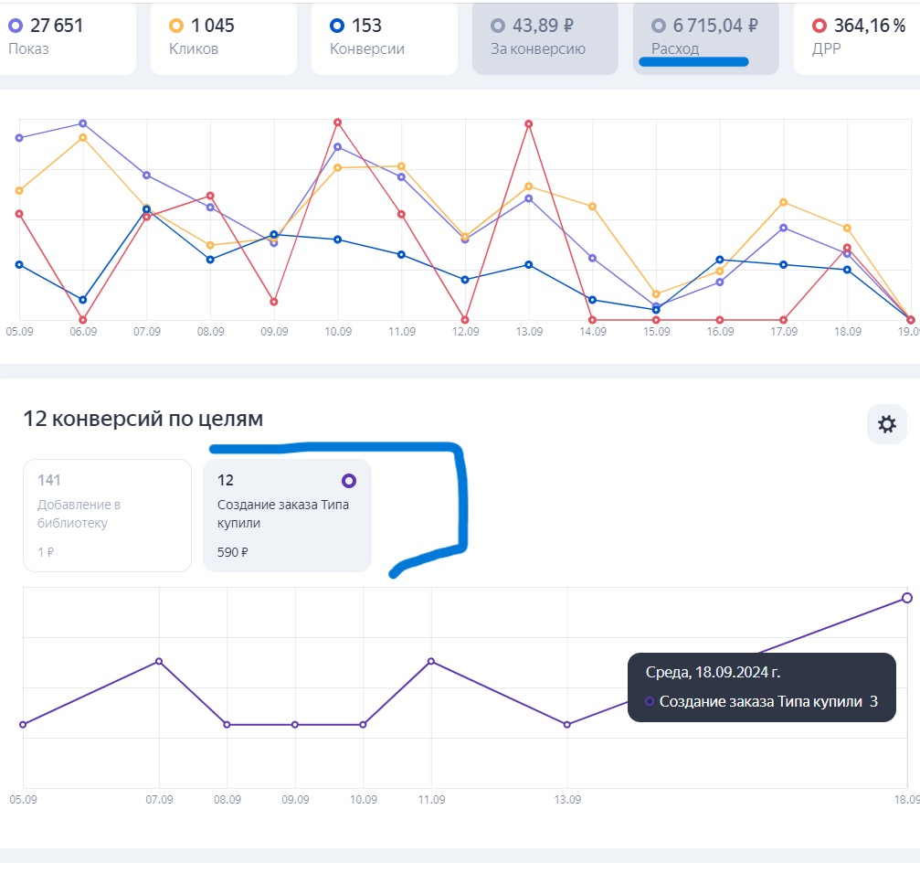The image size is (920, 884).
Task: Click red ДРР peak point at 10.09
Action: pyautogui.click(x=338, y=122)
